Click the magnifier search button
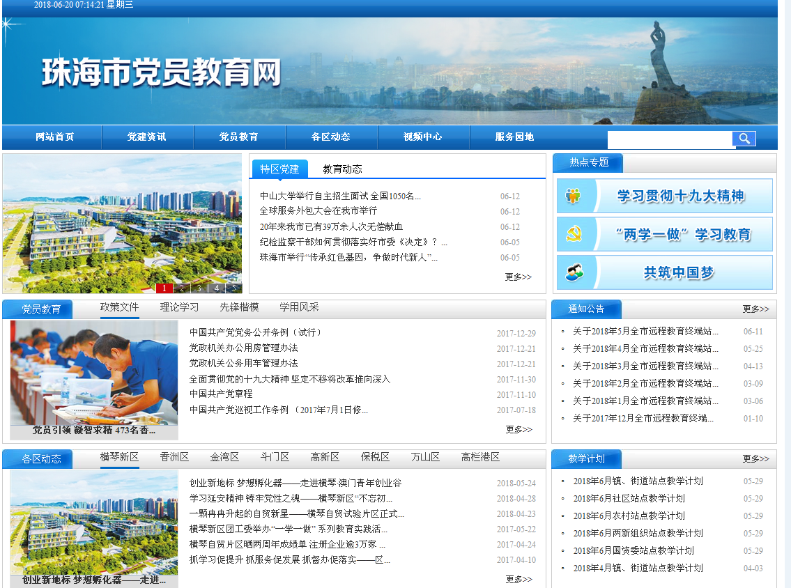 coord(744,139)
